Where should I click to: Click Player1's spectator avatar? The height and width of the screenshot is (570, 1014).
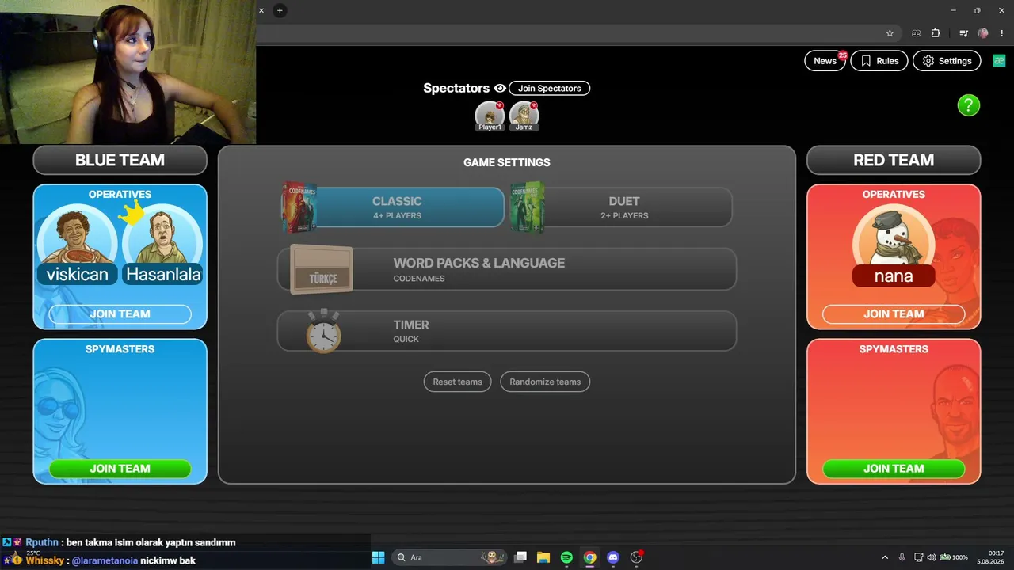tap(490, 116)
